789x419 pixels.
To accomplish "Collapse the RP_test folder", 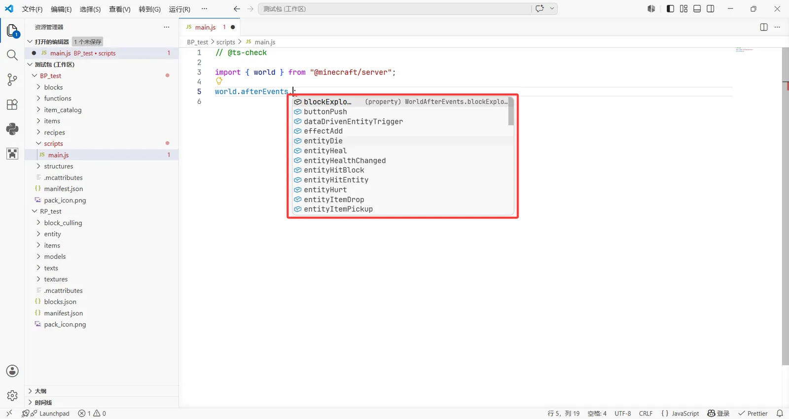I will coord(35,211).
